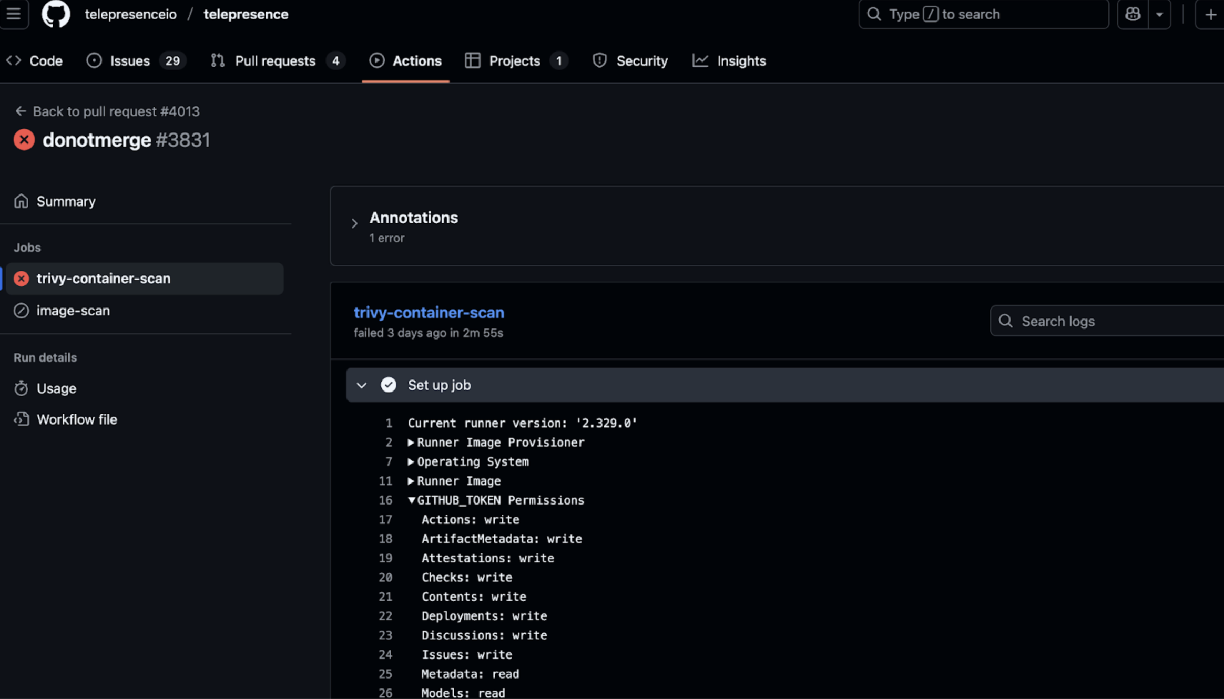Screen dimensions: 1224x699
Task: Open dropdown arrow next to Copilot
Action: click(x=1159, y=14)
